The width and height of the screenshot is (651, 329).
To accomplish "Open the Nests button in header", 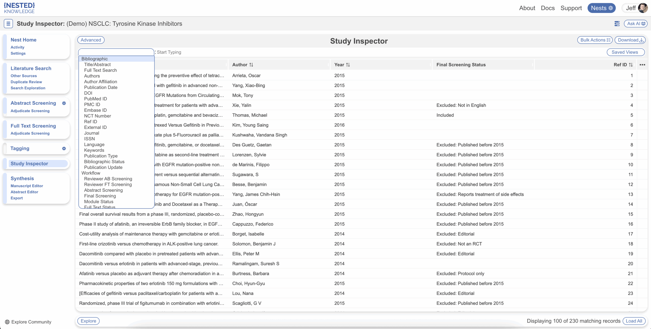I will pos(601,8).
